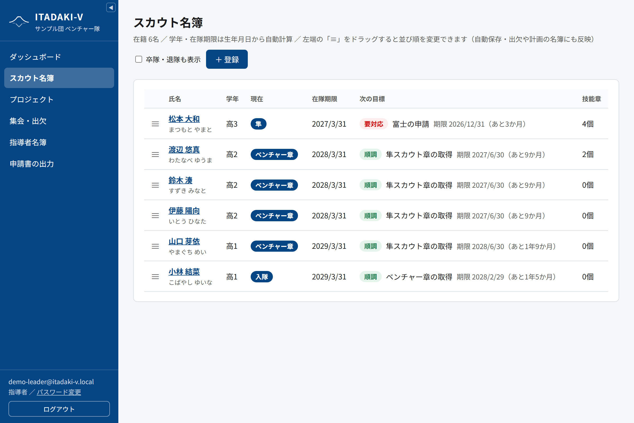Grab the drag handle for 伊藤 陽向
Screen dimensions: 634x423
pyautogui.click(x=155, y=215)
